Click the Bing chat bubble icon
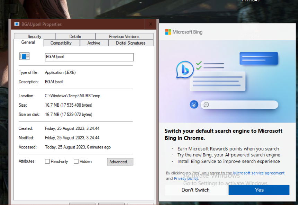The image size is (298, 205). (x=185, y=70)
